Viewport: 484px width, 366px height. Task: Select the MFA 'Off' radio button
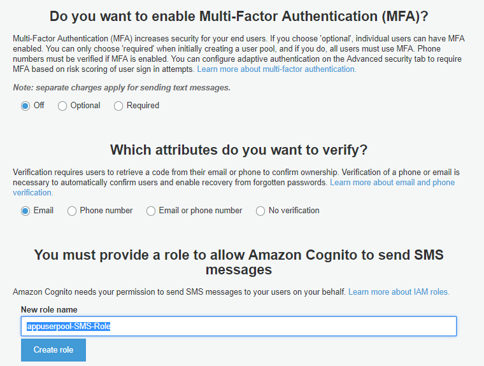point(25,106)
